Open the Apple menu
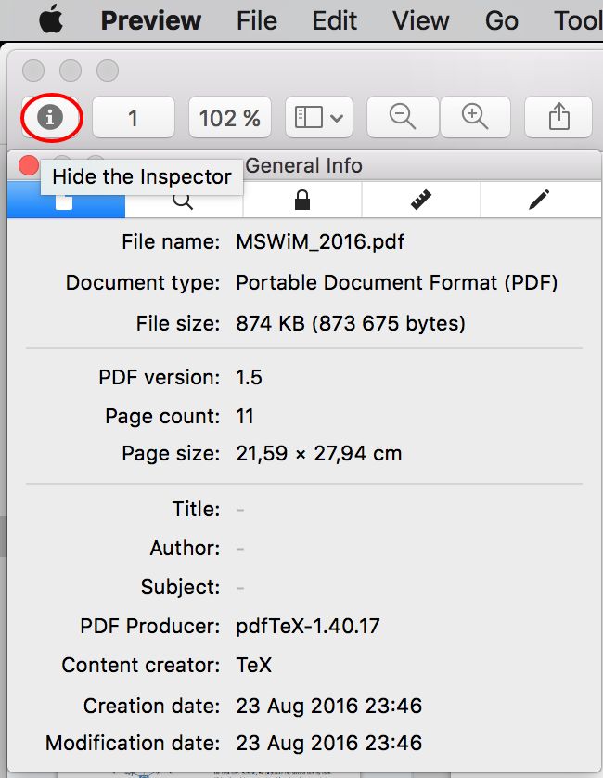Viewport: 603px width, 778px height. (x=52, y=20)
